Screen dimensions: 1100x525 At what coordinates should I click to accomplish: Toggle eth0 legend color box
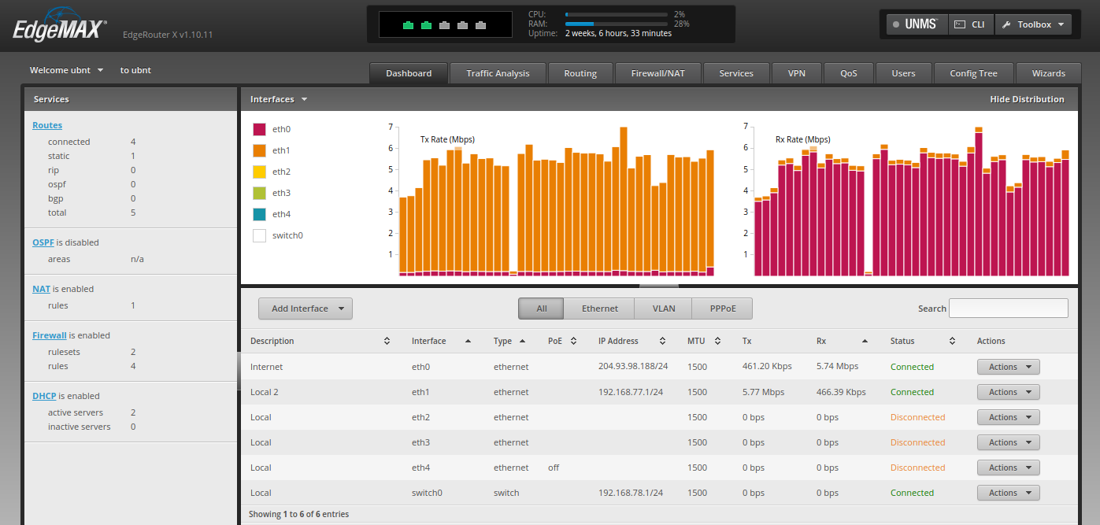(259, 128)
